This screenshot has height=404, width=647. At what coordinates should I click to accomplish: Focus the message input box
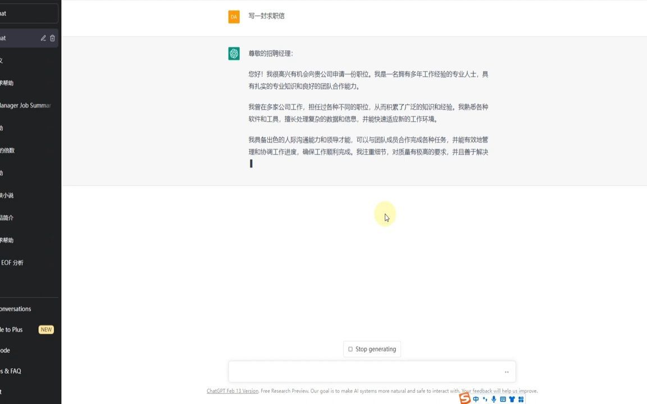click(x=372, y=371)
